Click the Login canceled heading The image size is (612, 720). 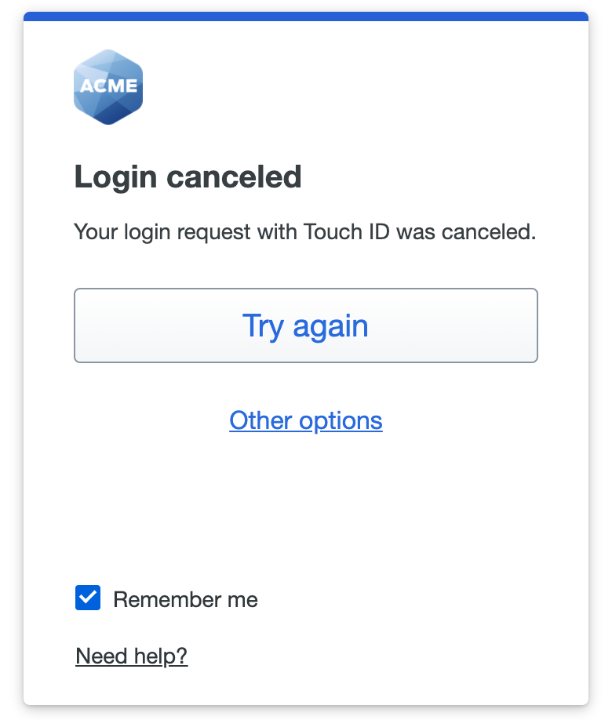click(188, 176)
